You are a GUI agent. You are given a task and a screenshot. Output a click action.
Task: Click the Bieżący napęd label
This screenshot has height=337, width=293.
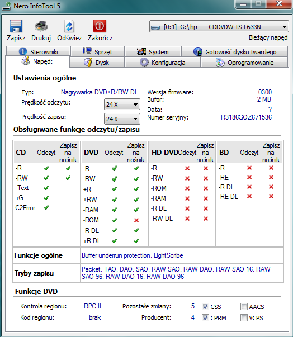tap(268, 37)
